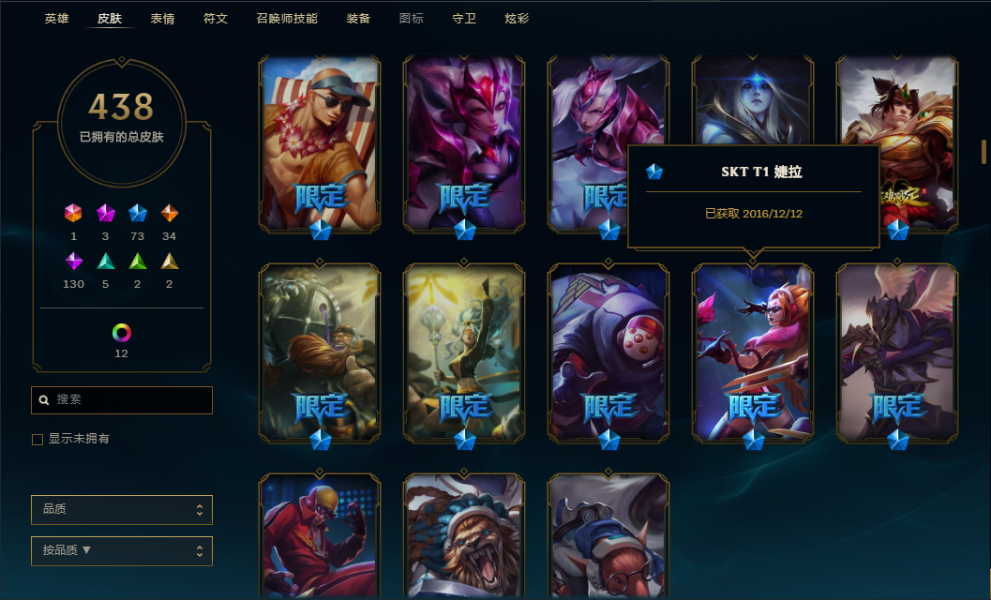Select the red-suited dancer skin thumbnail

tap(320, 536)
